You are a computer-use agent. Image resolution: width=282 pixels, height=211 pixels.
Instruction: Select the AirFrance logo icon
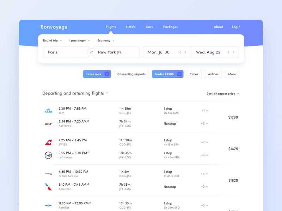coord(48,123)
